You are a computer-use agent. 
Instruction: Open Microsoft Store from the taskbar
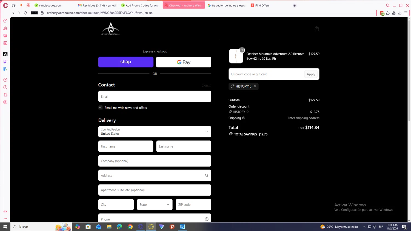point(88,227)
